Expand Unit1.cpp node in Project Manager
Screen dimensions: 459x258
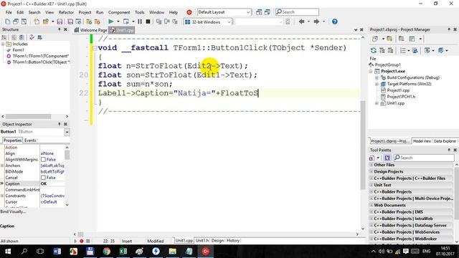377,103
